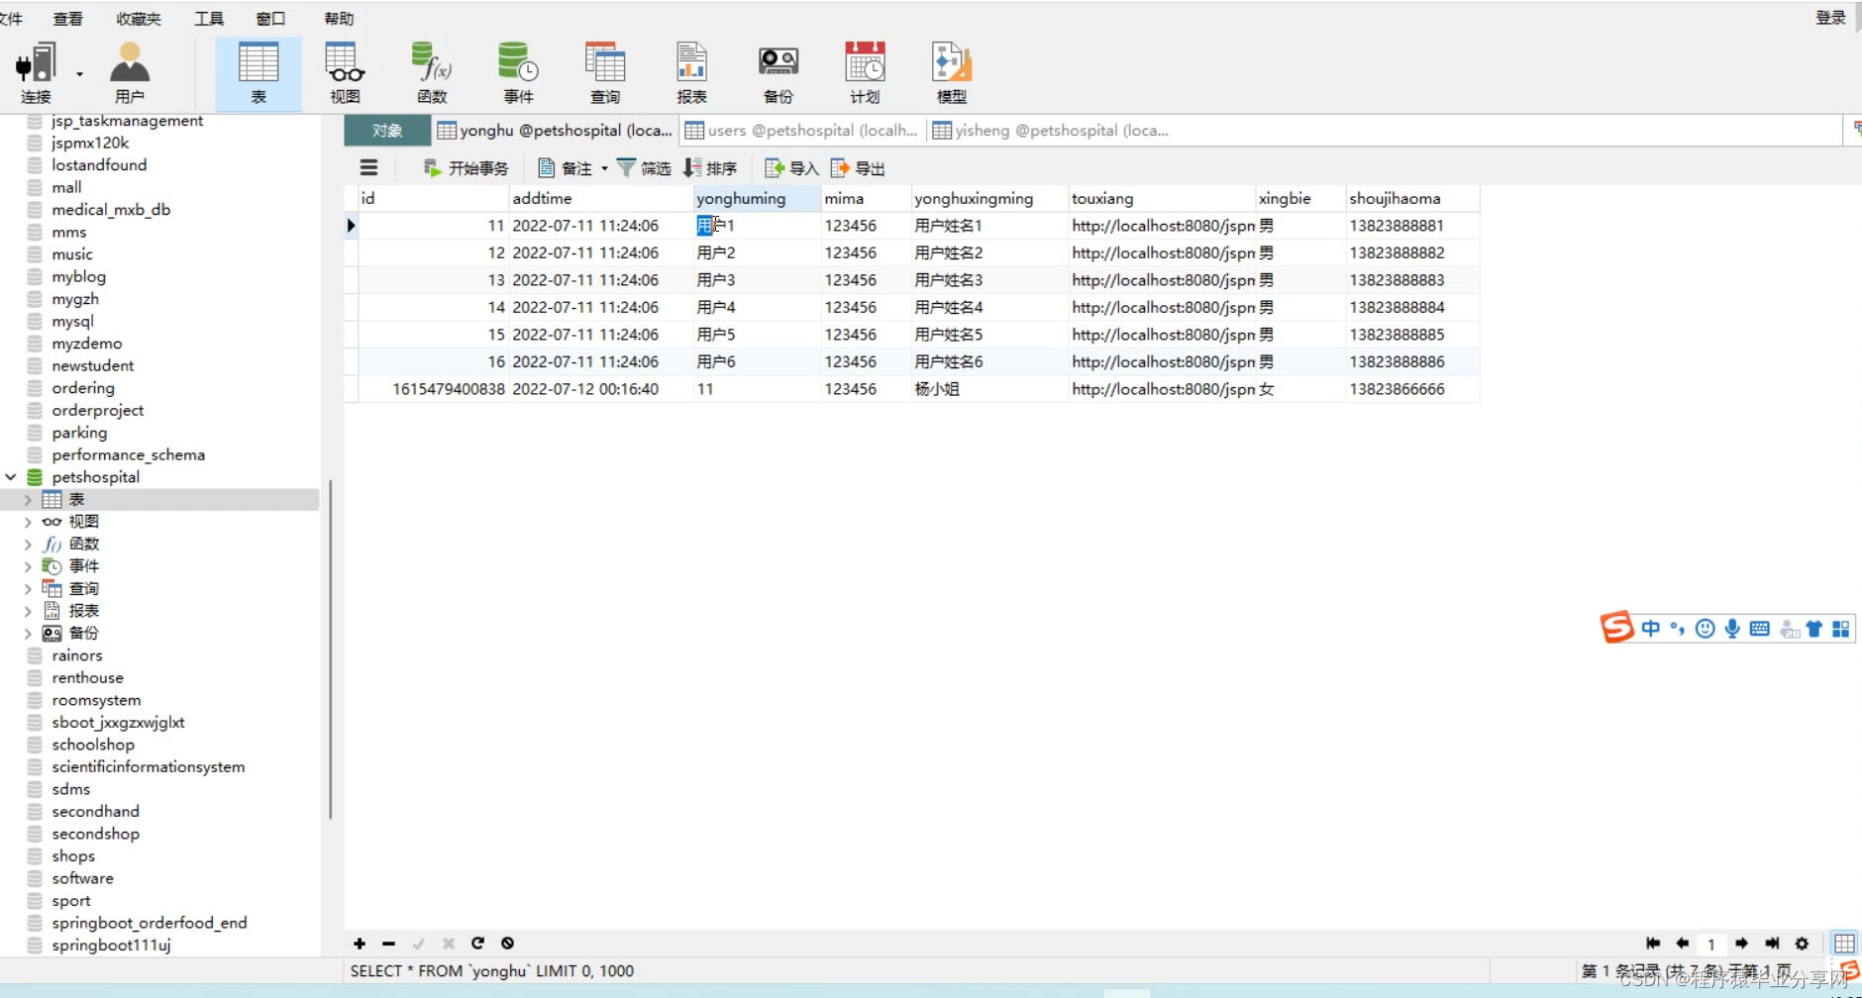Select the schoolshop database in tree

tap(93, 745)
